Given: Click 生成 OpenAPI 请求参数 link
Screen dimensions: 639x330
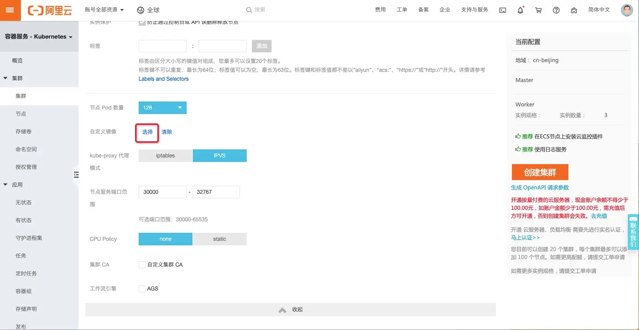Looking at the screenshot, I should click(540, 188).
